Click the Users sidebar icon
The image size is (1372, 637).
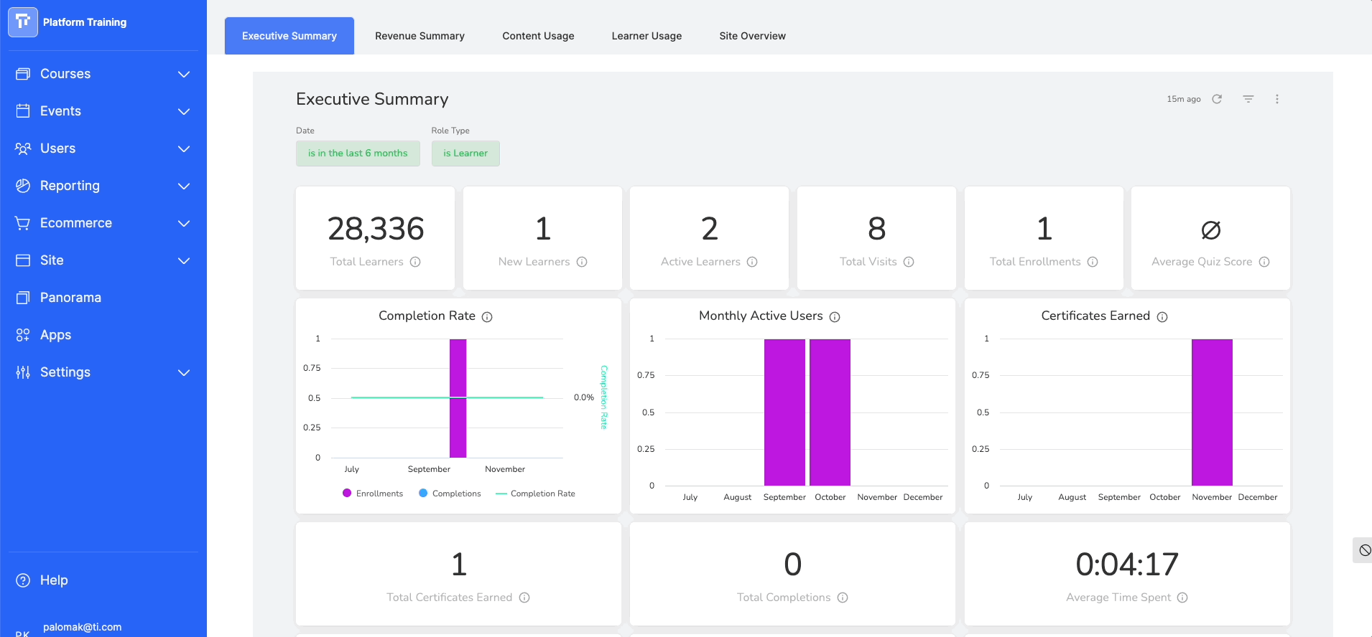[23, 148]
